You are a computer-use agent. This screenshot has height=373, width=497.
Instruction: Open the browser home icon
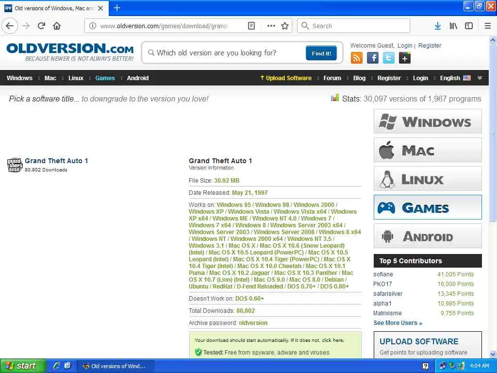[x=57, y=26]
